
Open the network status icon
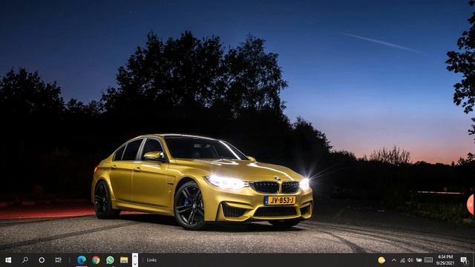pos(402,260)
